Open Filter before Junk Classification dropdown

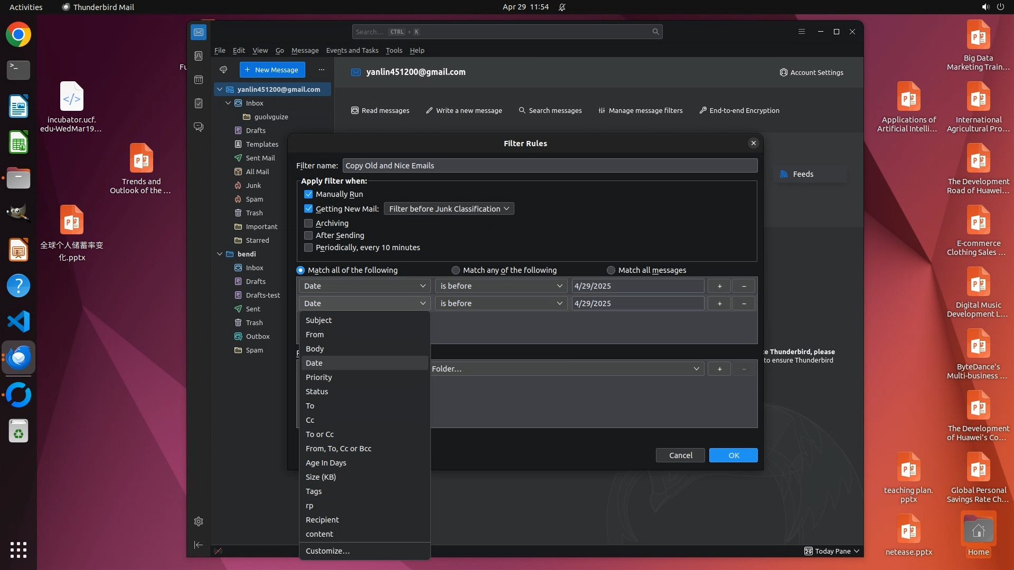click(448, 209)
